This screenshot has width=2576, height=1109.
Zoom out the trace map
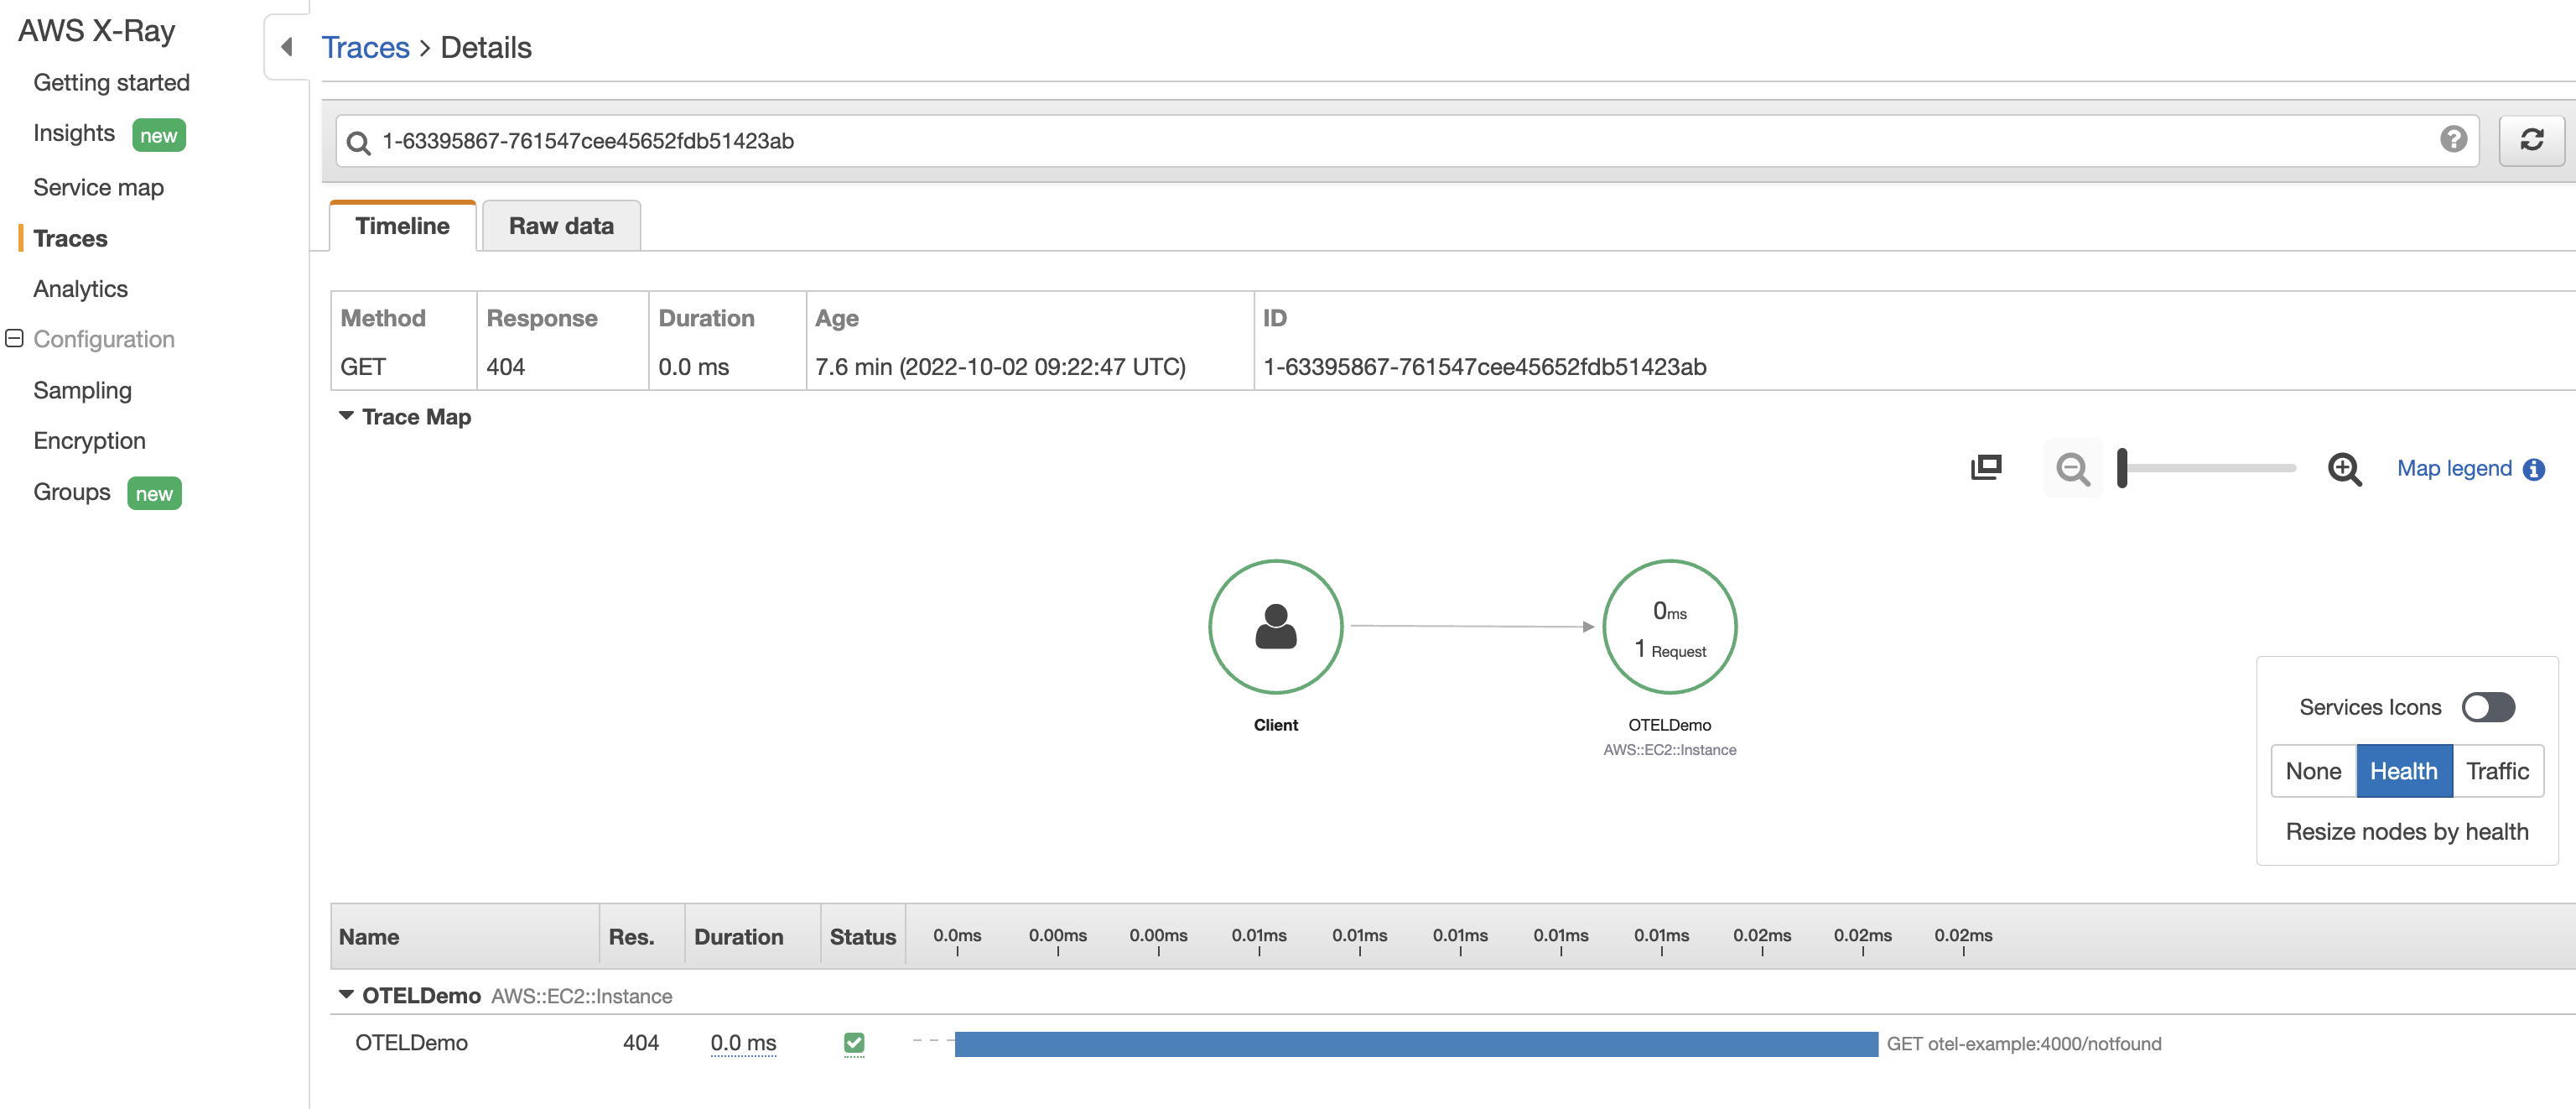(2072, 468)
